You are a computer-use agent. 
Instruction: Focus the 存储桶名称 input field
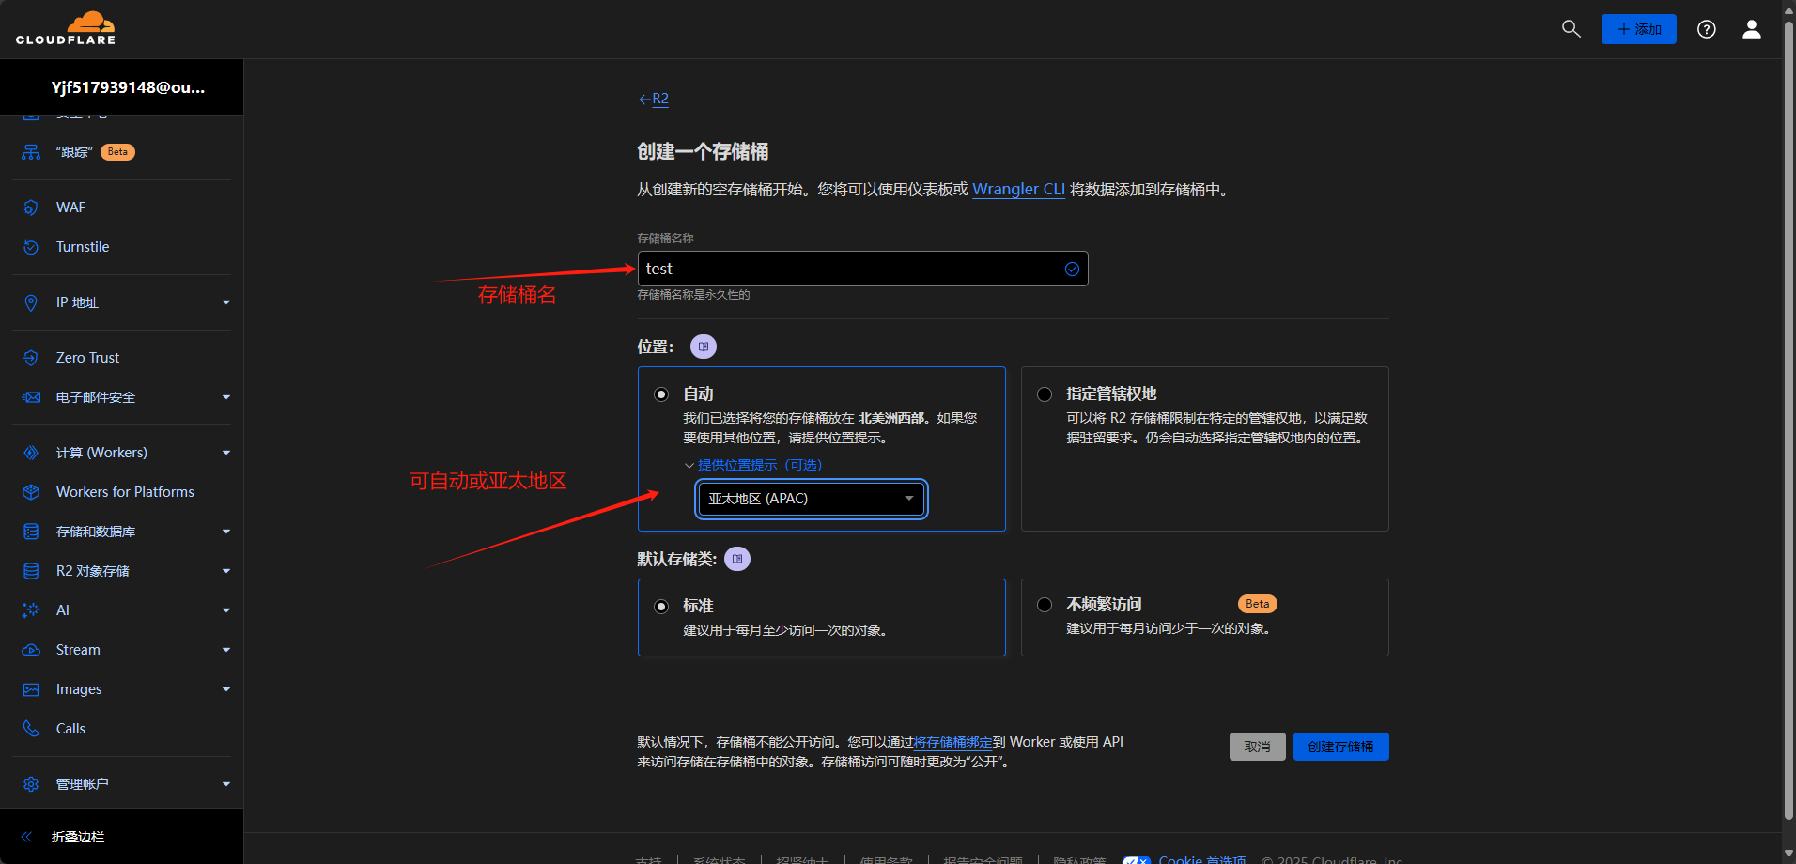[x=862, y=269]
